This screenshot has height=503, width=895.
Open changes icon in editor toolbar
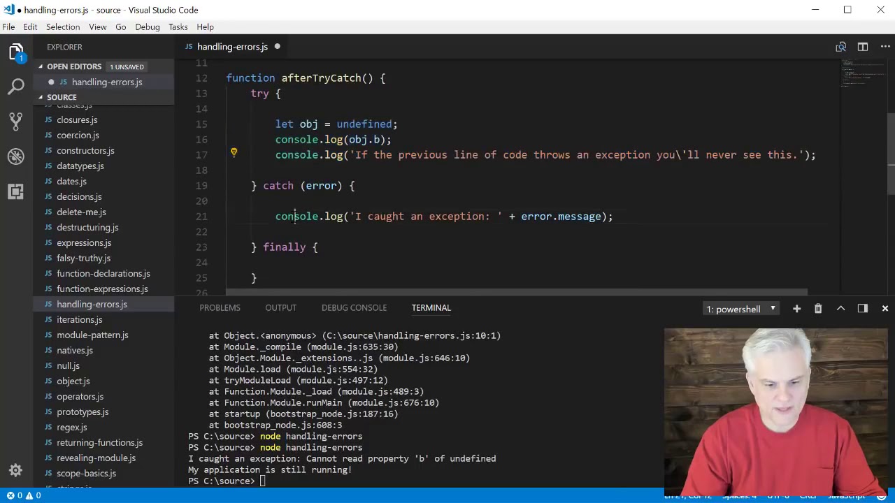[x=840, y=47]
